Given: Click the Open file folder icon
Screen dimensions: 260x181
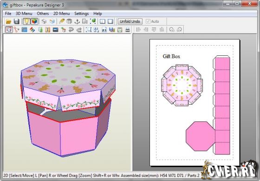Looking at the screenshot, I should point(8,21).
